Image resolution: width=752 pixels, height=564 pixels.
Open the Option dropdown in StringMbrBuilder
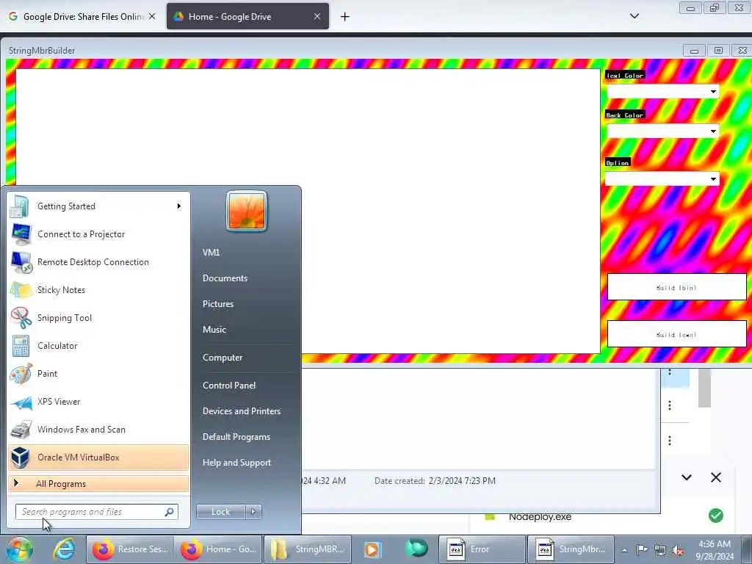662,179
